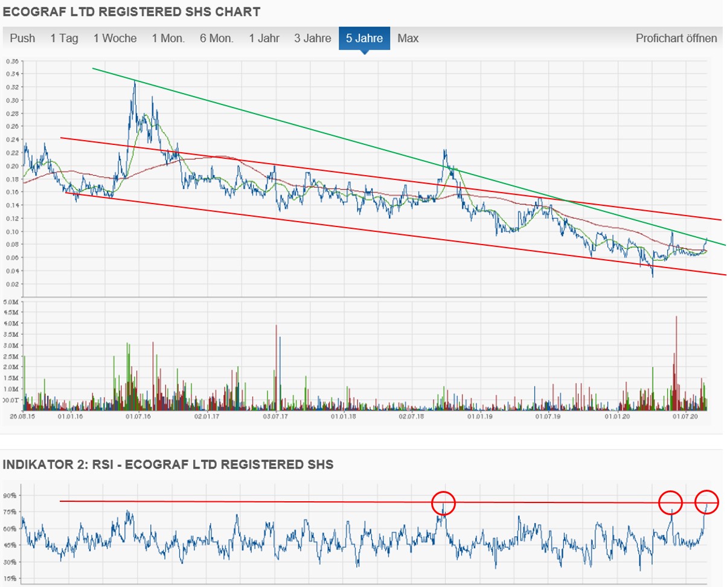This screenshot has height=587, width=727.
Task: Click the highest price peak in 2016
Action: pyautogui.click(x=135, y=82)
